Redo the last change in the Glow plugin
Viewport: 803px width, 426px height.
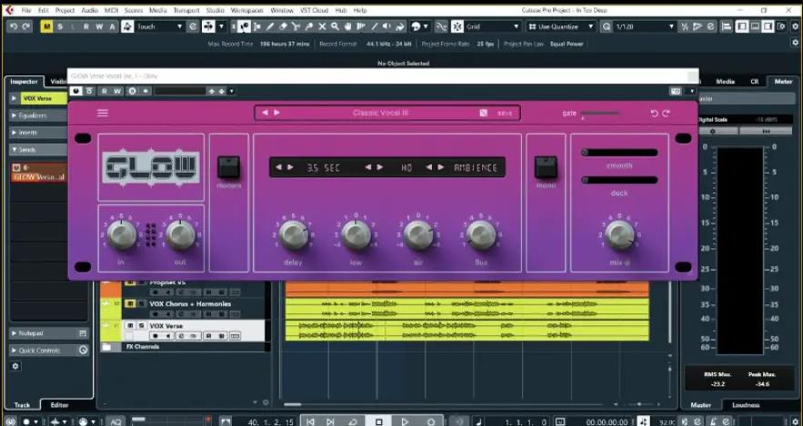click(666, 113)
